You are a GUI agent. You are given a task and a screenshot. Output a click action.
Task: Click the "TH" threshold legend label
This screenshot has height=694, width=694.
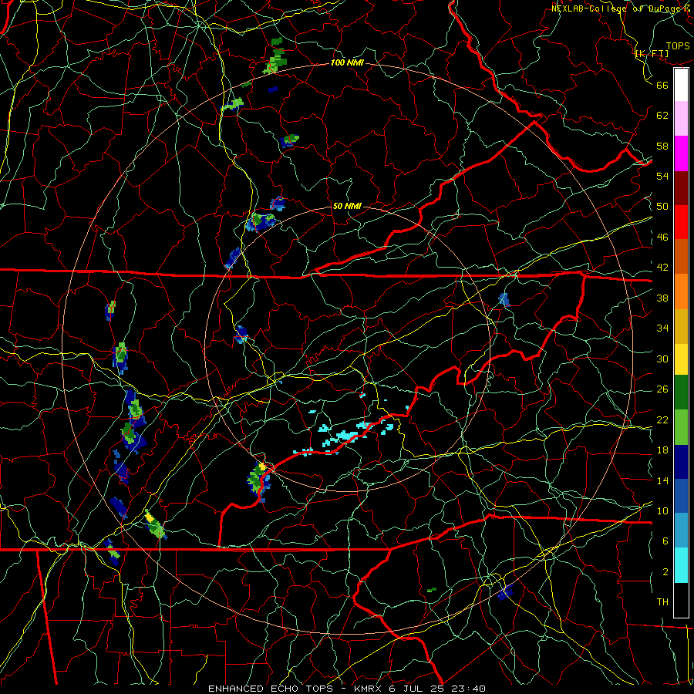coord(662,602)
